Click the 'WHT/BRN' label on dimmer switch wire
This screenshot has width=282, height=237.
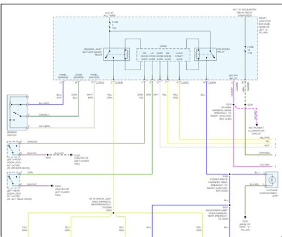point(44,126)
